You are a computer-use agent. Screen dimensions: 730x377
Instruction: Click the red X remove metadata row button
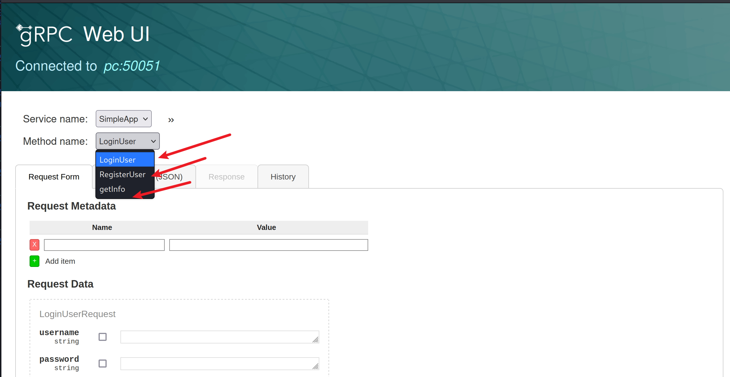(x=34, y=245)
